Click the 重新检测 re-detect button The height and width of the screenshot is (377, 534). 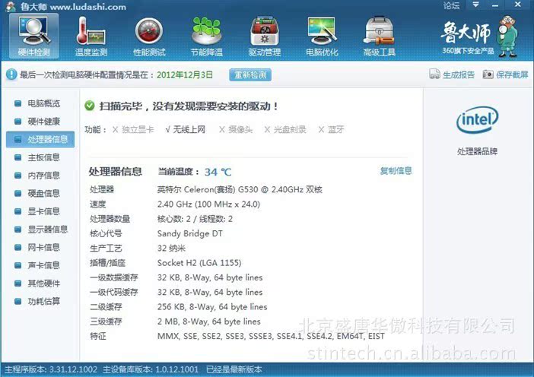[251, 75]
